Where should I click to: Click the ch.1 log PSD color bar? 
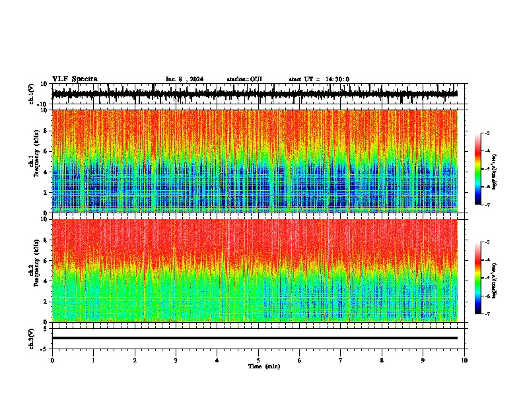point(477,169)
